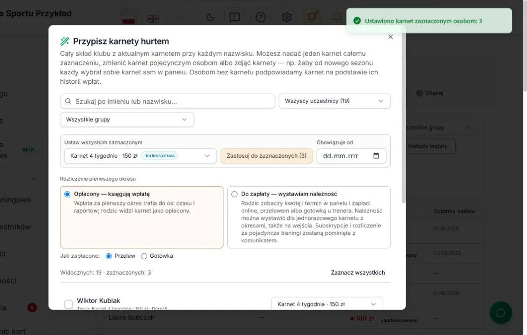Switch language with the Polish flag icon
This screenshot has height=335, width=527.
click(128, 18)
